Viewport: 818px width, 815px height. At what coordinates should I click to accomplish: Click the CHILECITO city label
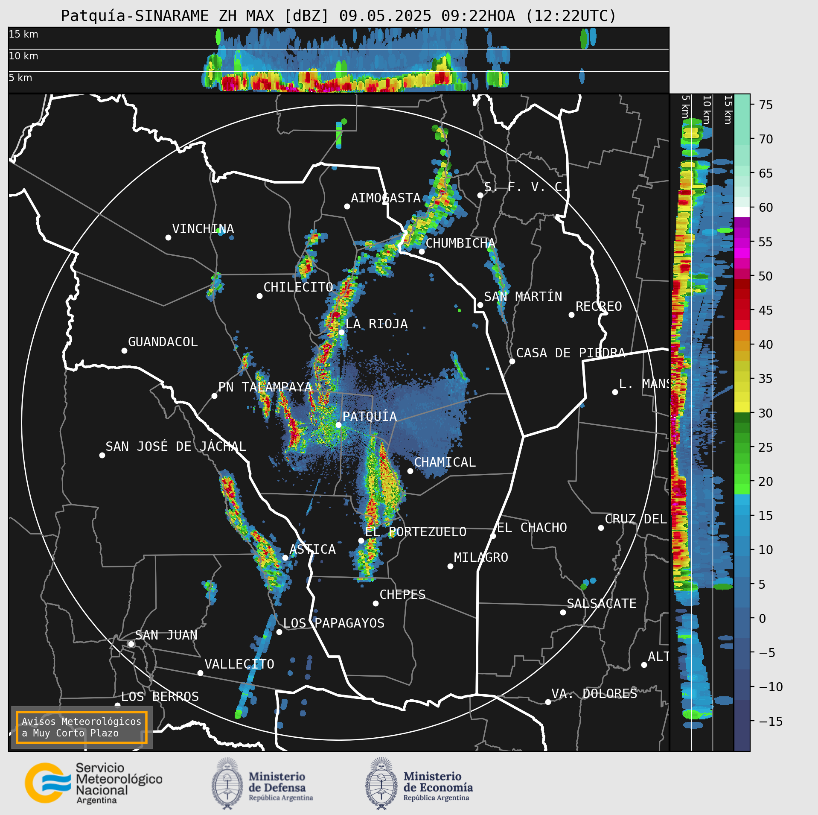298,287
